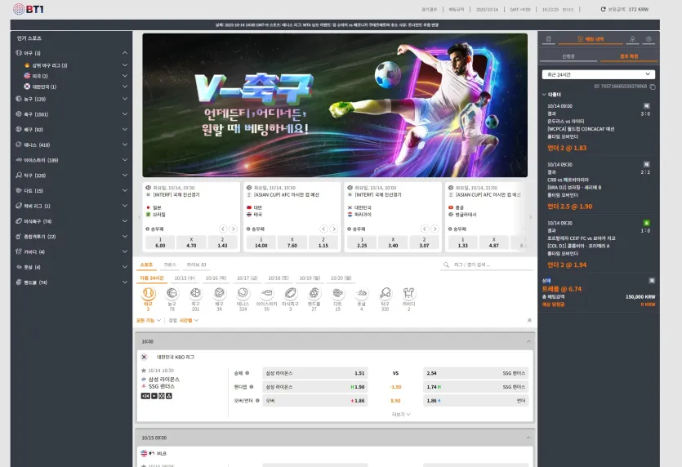
Task: Copy the bet ID using the copy icon
Action: tap(653, 87)
